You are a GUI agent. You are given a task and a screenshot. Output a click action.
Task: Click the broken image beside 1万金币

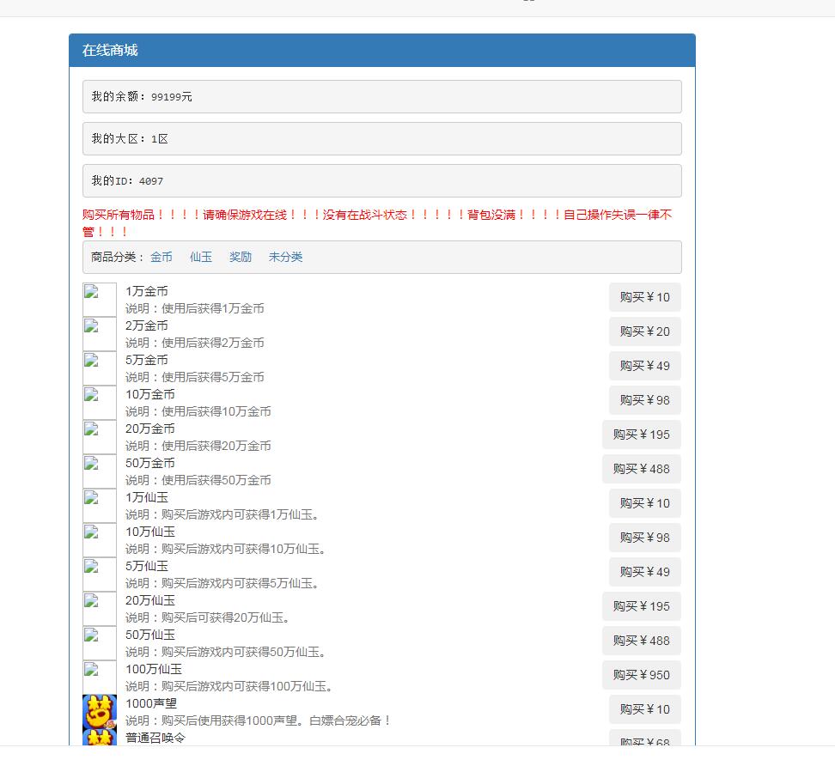(100, 300)
